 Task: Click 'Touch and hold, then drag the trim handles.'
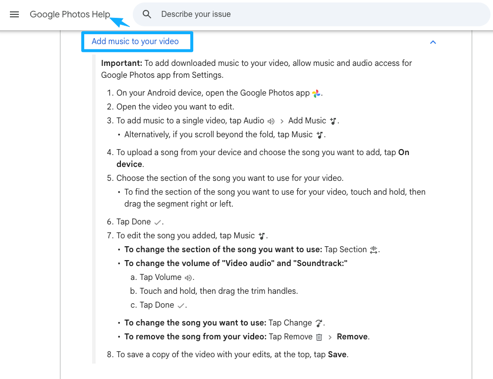[219, 291]
